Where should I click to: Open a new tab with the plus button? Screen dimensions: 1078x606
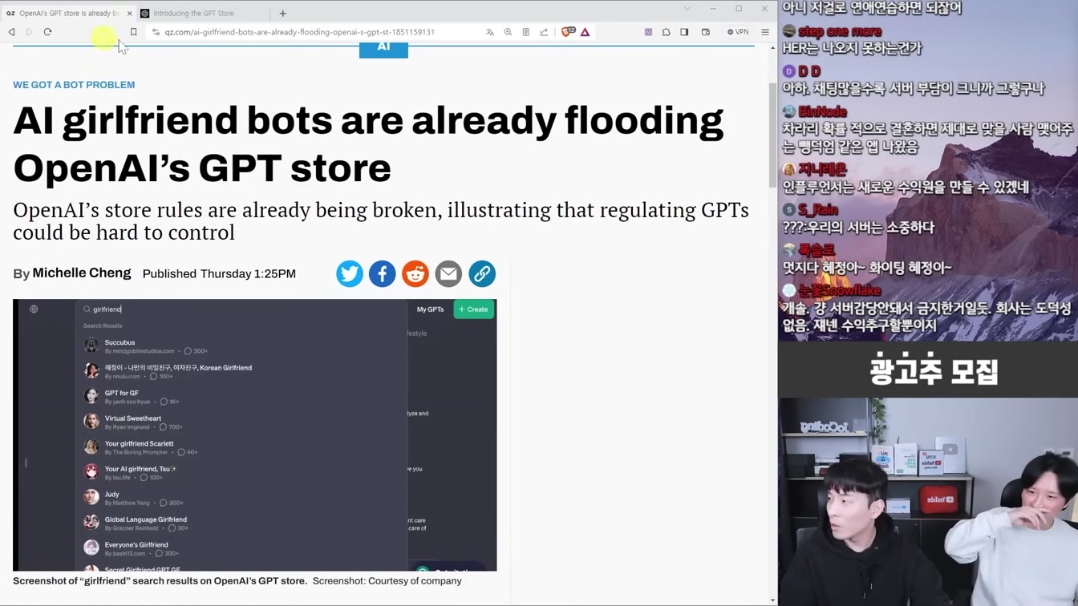click(x=283, y=13)
